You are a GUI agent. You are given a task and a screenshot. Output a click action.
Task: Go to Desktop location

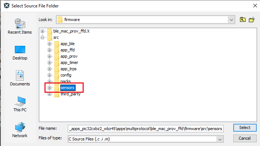click(x=20, y=53)
